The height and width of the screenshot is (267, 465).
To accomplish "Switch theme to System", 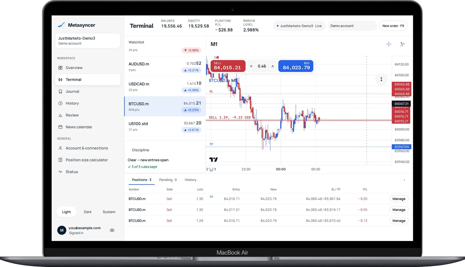I will pos(109,212).
